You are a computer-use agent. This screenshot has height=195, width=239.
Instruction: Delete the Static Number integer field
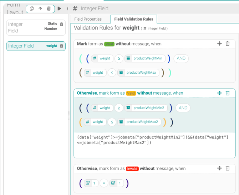pos(61,24)
